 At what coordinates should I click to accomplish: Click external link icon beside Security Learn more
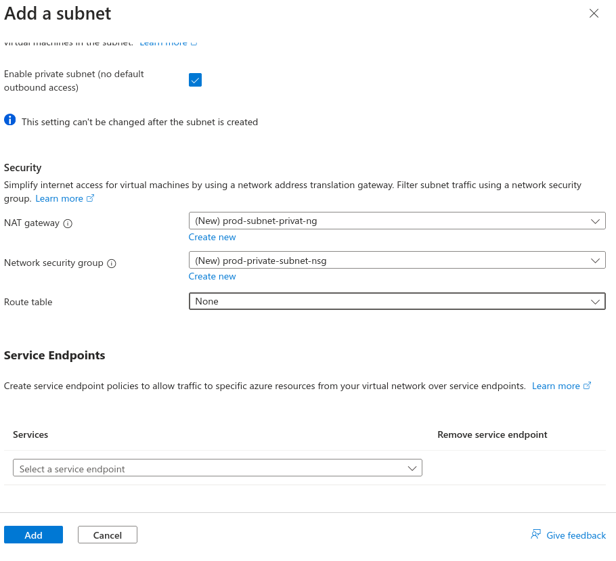[x=91, y=198]
